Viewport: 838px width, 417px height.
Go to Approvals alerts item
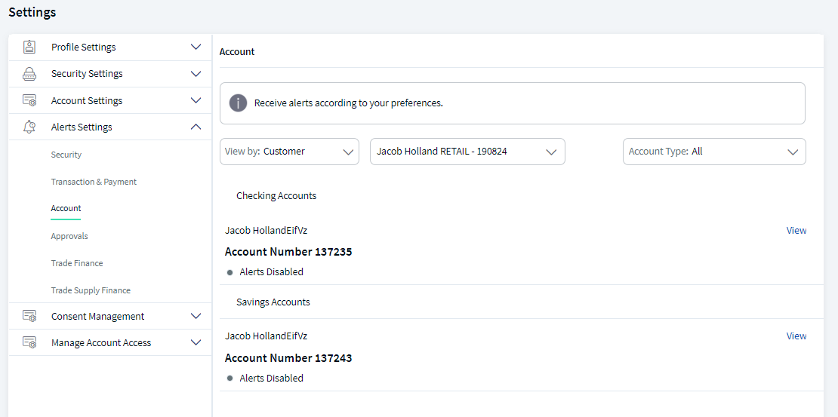[x=69, y=236]
